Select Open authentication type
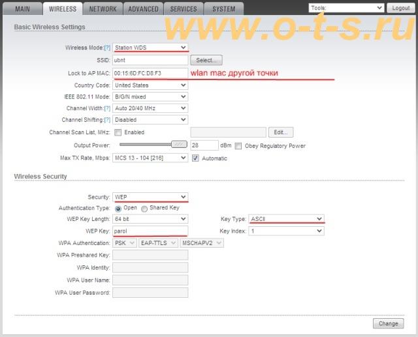This screenshot has height=337, width=418. click(x=118, y=209)
